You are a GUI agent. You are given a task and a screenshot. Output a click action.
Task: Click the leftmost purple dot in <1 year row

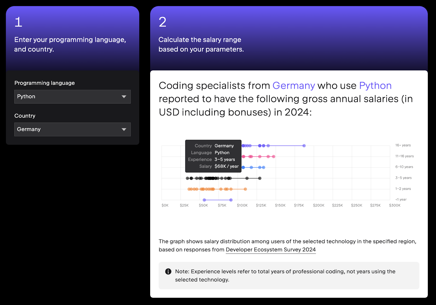pyautogui.click(x=204, y=200)
